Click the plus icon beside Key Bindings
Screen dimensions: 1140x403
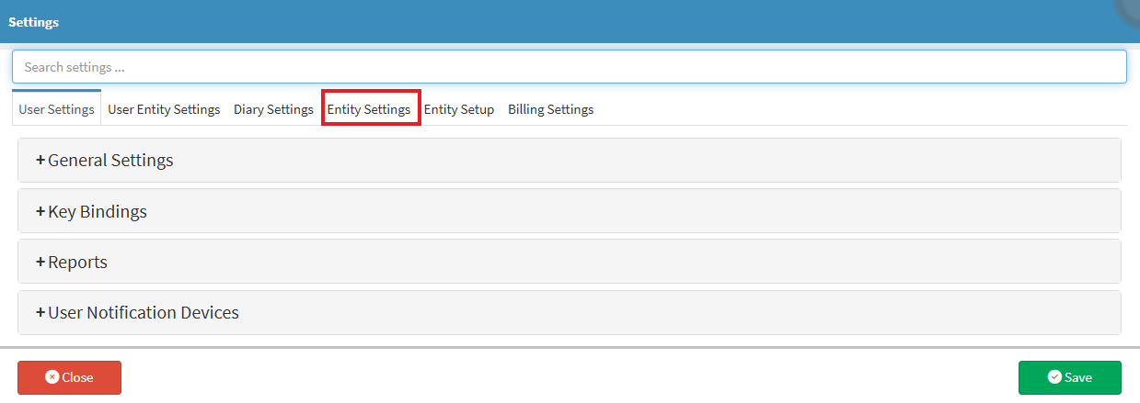pos(40,212)
